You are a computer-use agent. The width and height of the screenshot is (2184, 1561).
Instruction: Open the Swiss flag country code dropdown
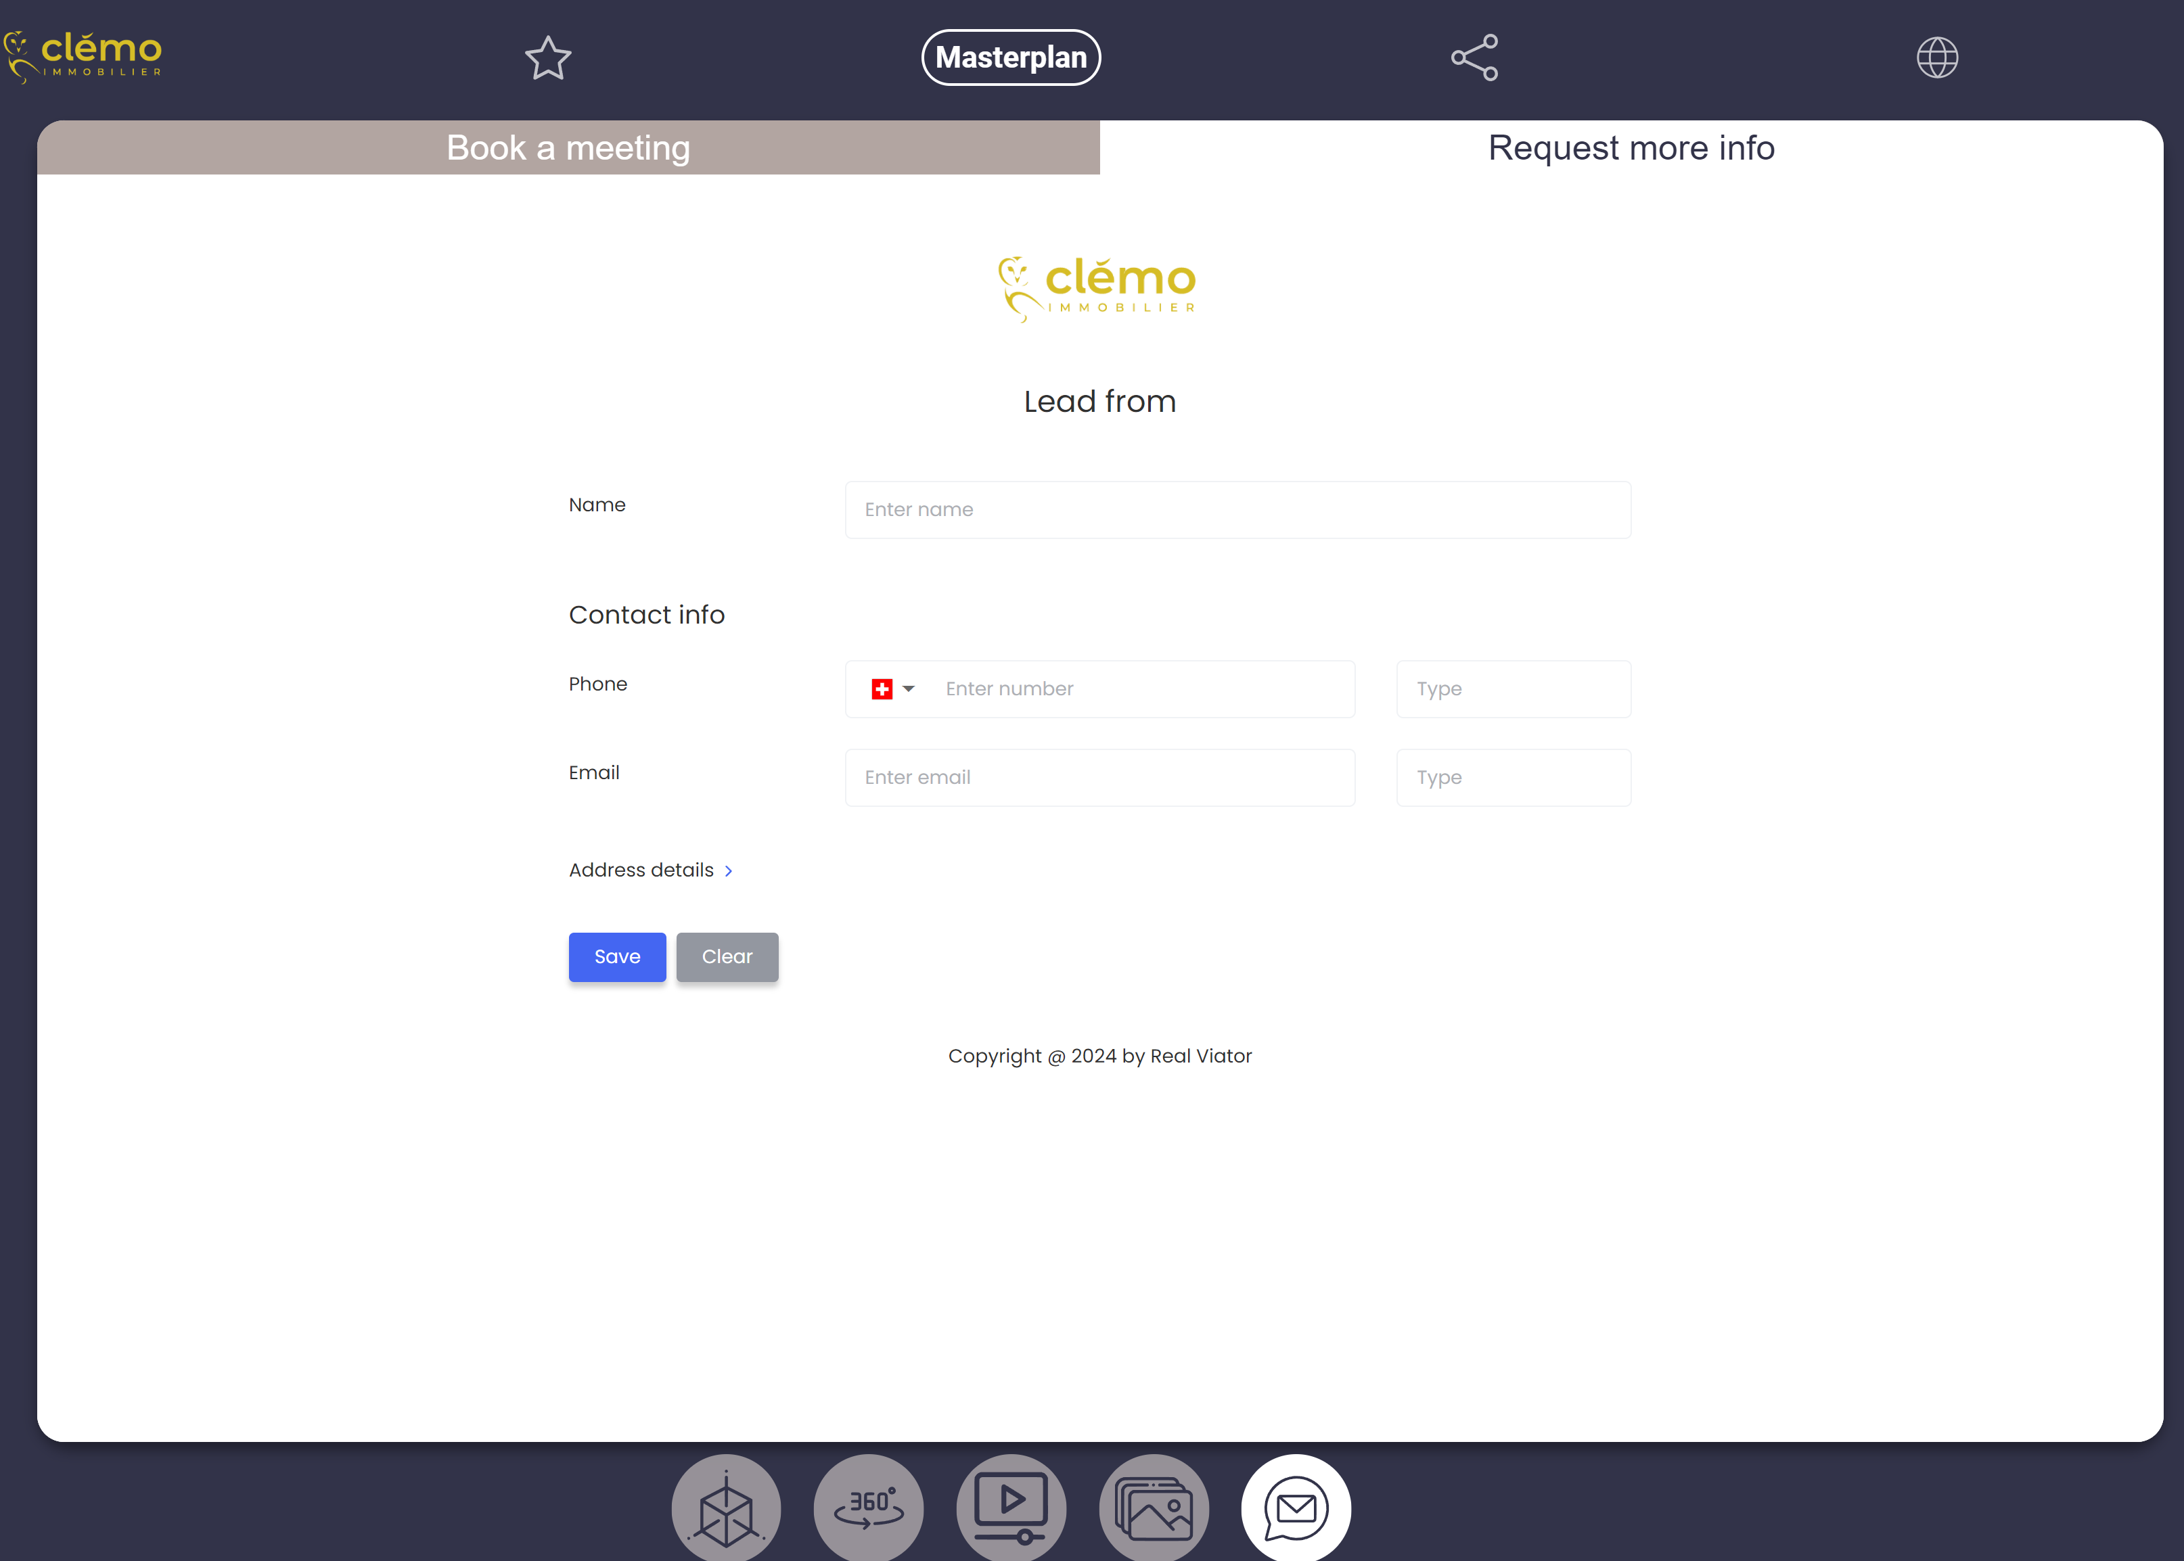[892, 689]
